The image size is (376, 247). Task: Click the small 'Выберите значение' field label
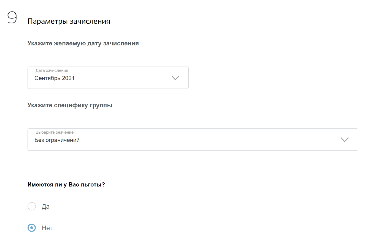tap(55, 132)
